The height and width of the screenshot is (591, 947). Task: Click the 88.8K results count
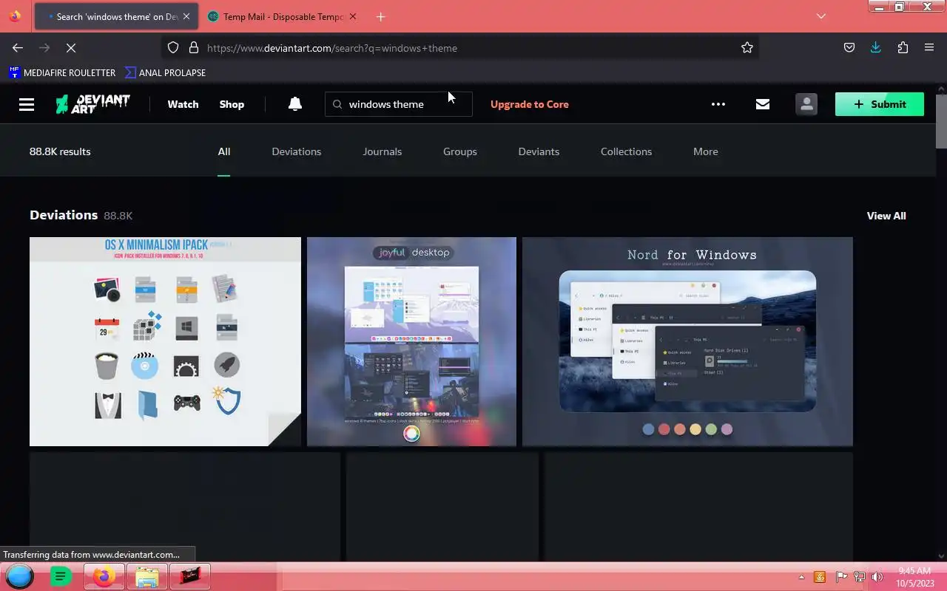pos(60,151)
